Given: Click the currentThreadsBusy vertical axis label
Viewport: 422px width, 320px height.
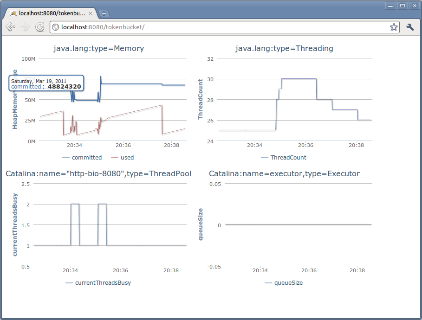Looking at the screenshot, I should point(15,224).
